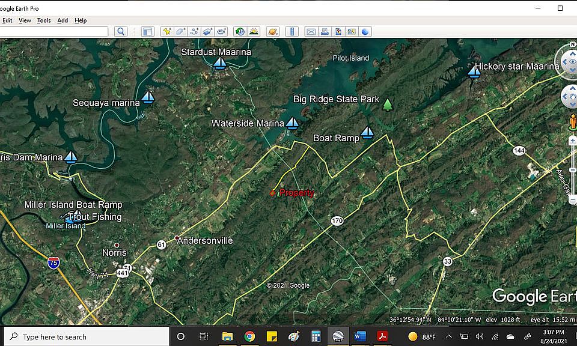Add an image overlay
Screen dimensions: 577x346
click(x=208, y=32)
